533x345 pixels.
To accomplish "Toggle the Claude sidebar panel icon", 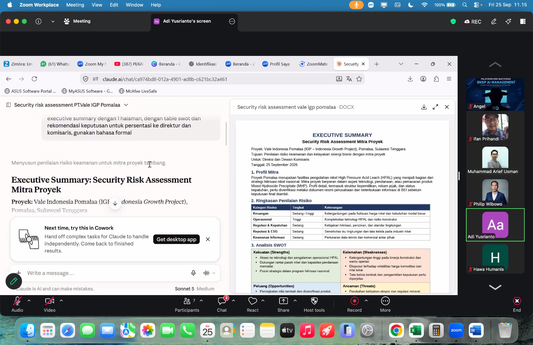I will coord(9,105).
